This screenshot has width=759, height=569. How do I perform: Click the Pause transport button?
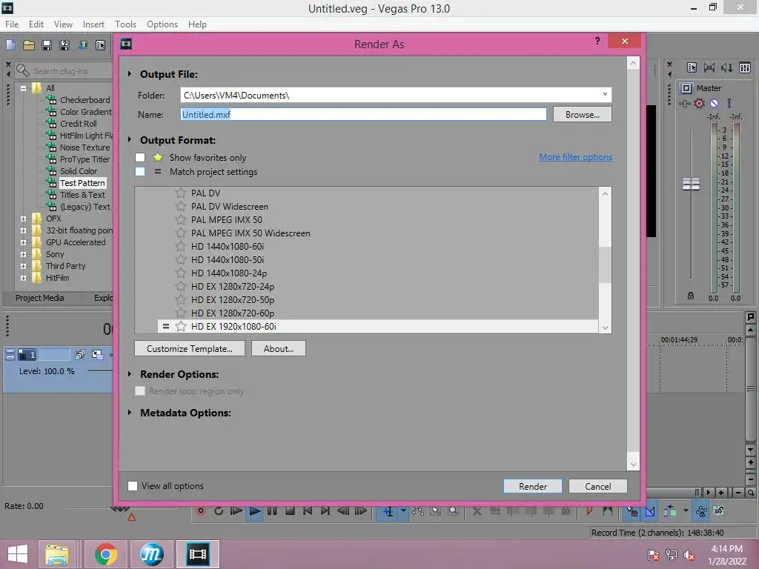[272, 511]
